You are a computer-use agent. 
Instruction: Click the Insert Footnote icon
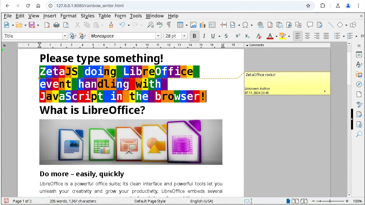tap(270, 25)
